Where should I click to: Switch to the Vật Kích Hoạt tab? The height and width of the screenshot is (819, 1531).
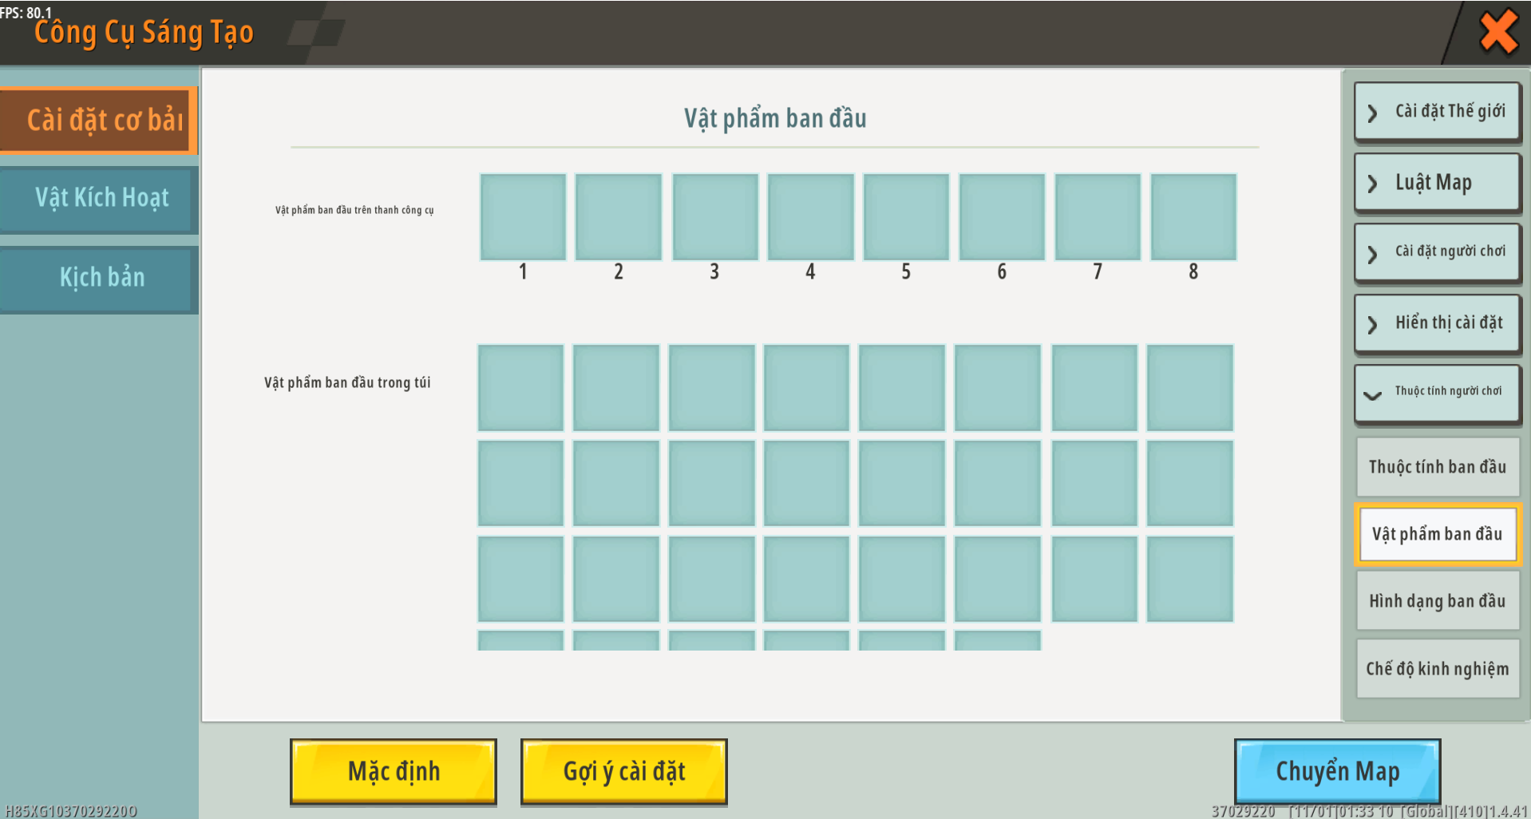click(x=99, y=198)
